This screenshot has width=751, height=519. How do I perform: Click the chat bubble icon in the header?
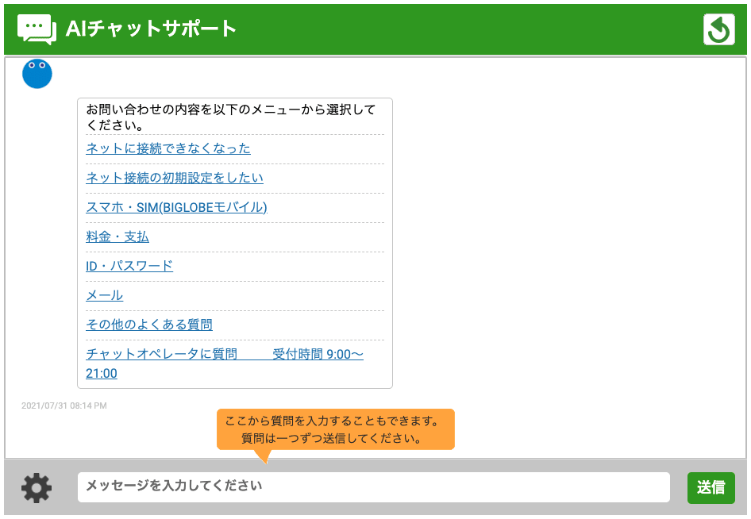37,29
